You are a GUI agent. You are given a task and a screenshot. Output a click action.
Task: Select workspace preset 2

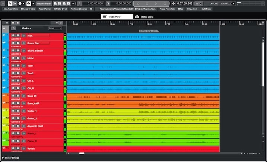60,3
